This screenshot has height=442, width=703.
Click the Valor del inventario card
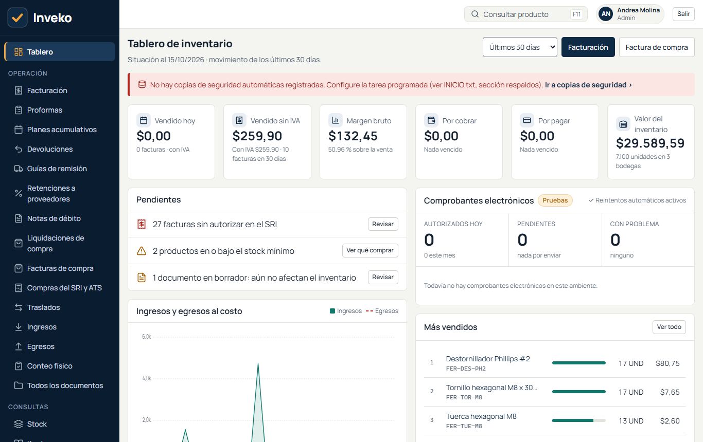[x=651, y=142]
